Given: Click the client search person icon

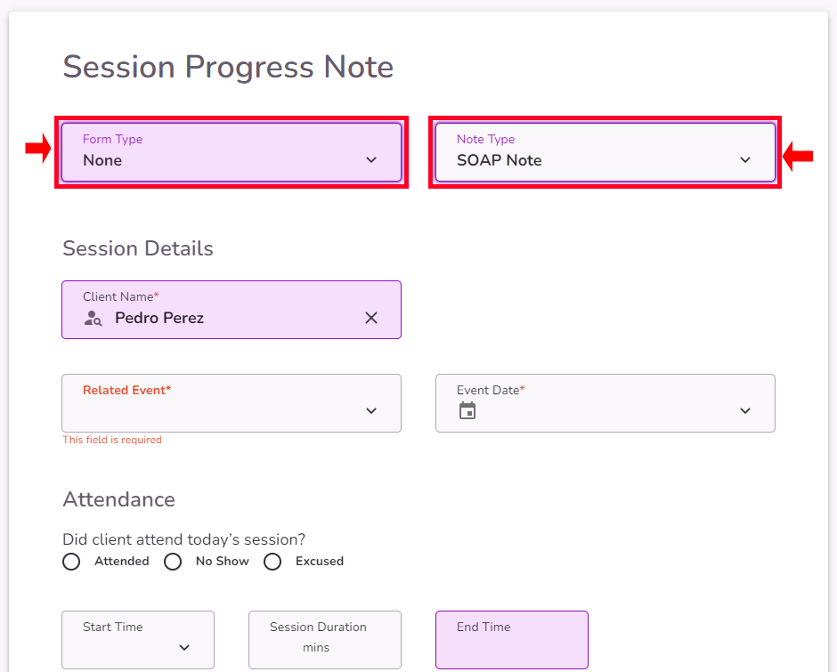Looking at the screenshot, I should click(93, 317).
